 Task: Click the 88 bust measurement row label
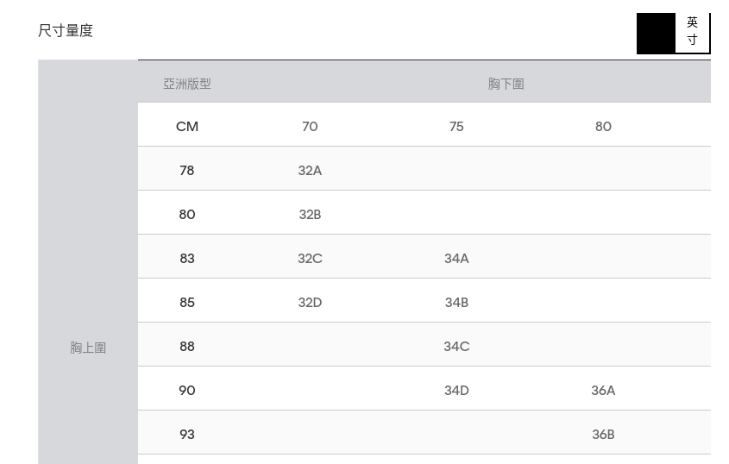pos(187,347)
